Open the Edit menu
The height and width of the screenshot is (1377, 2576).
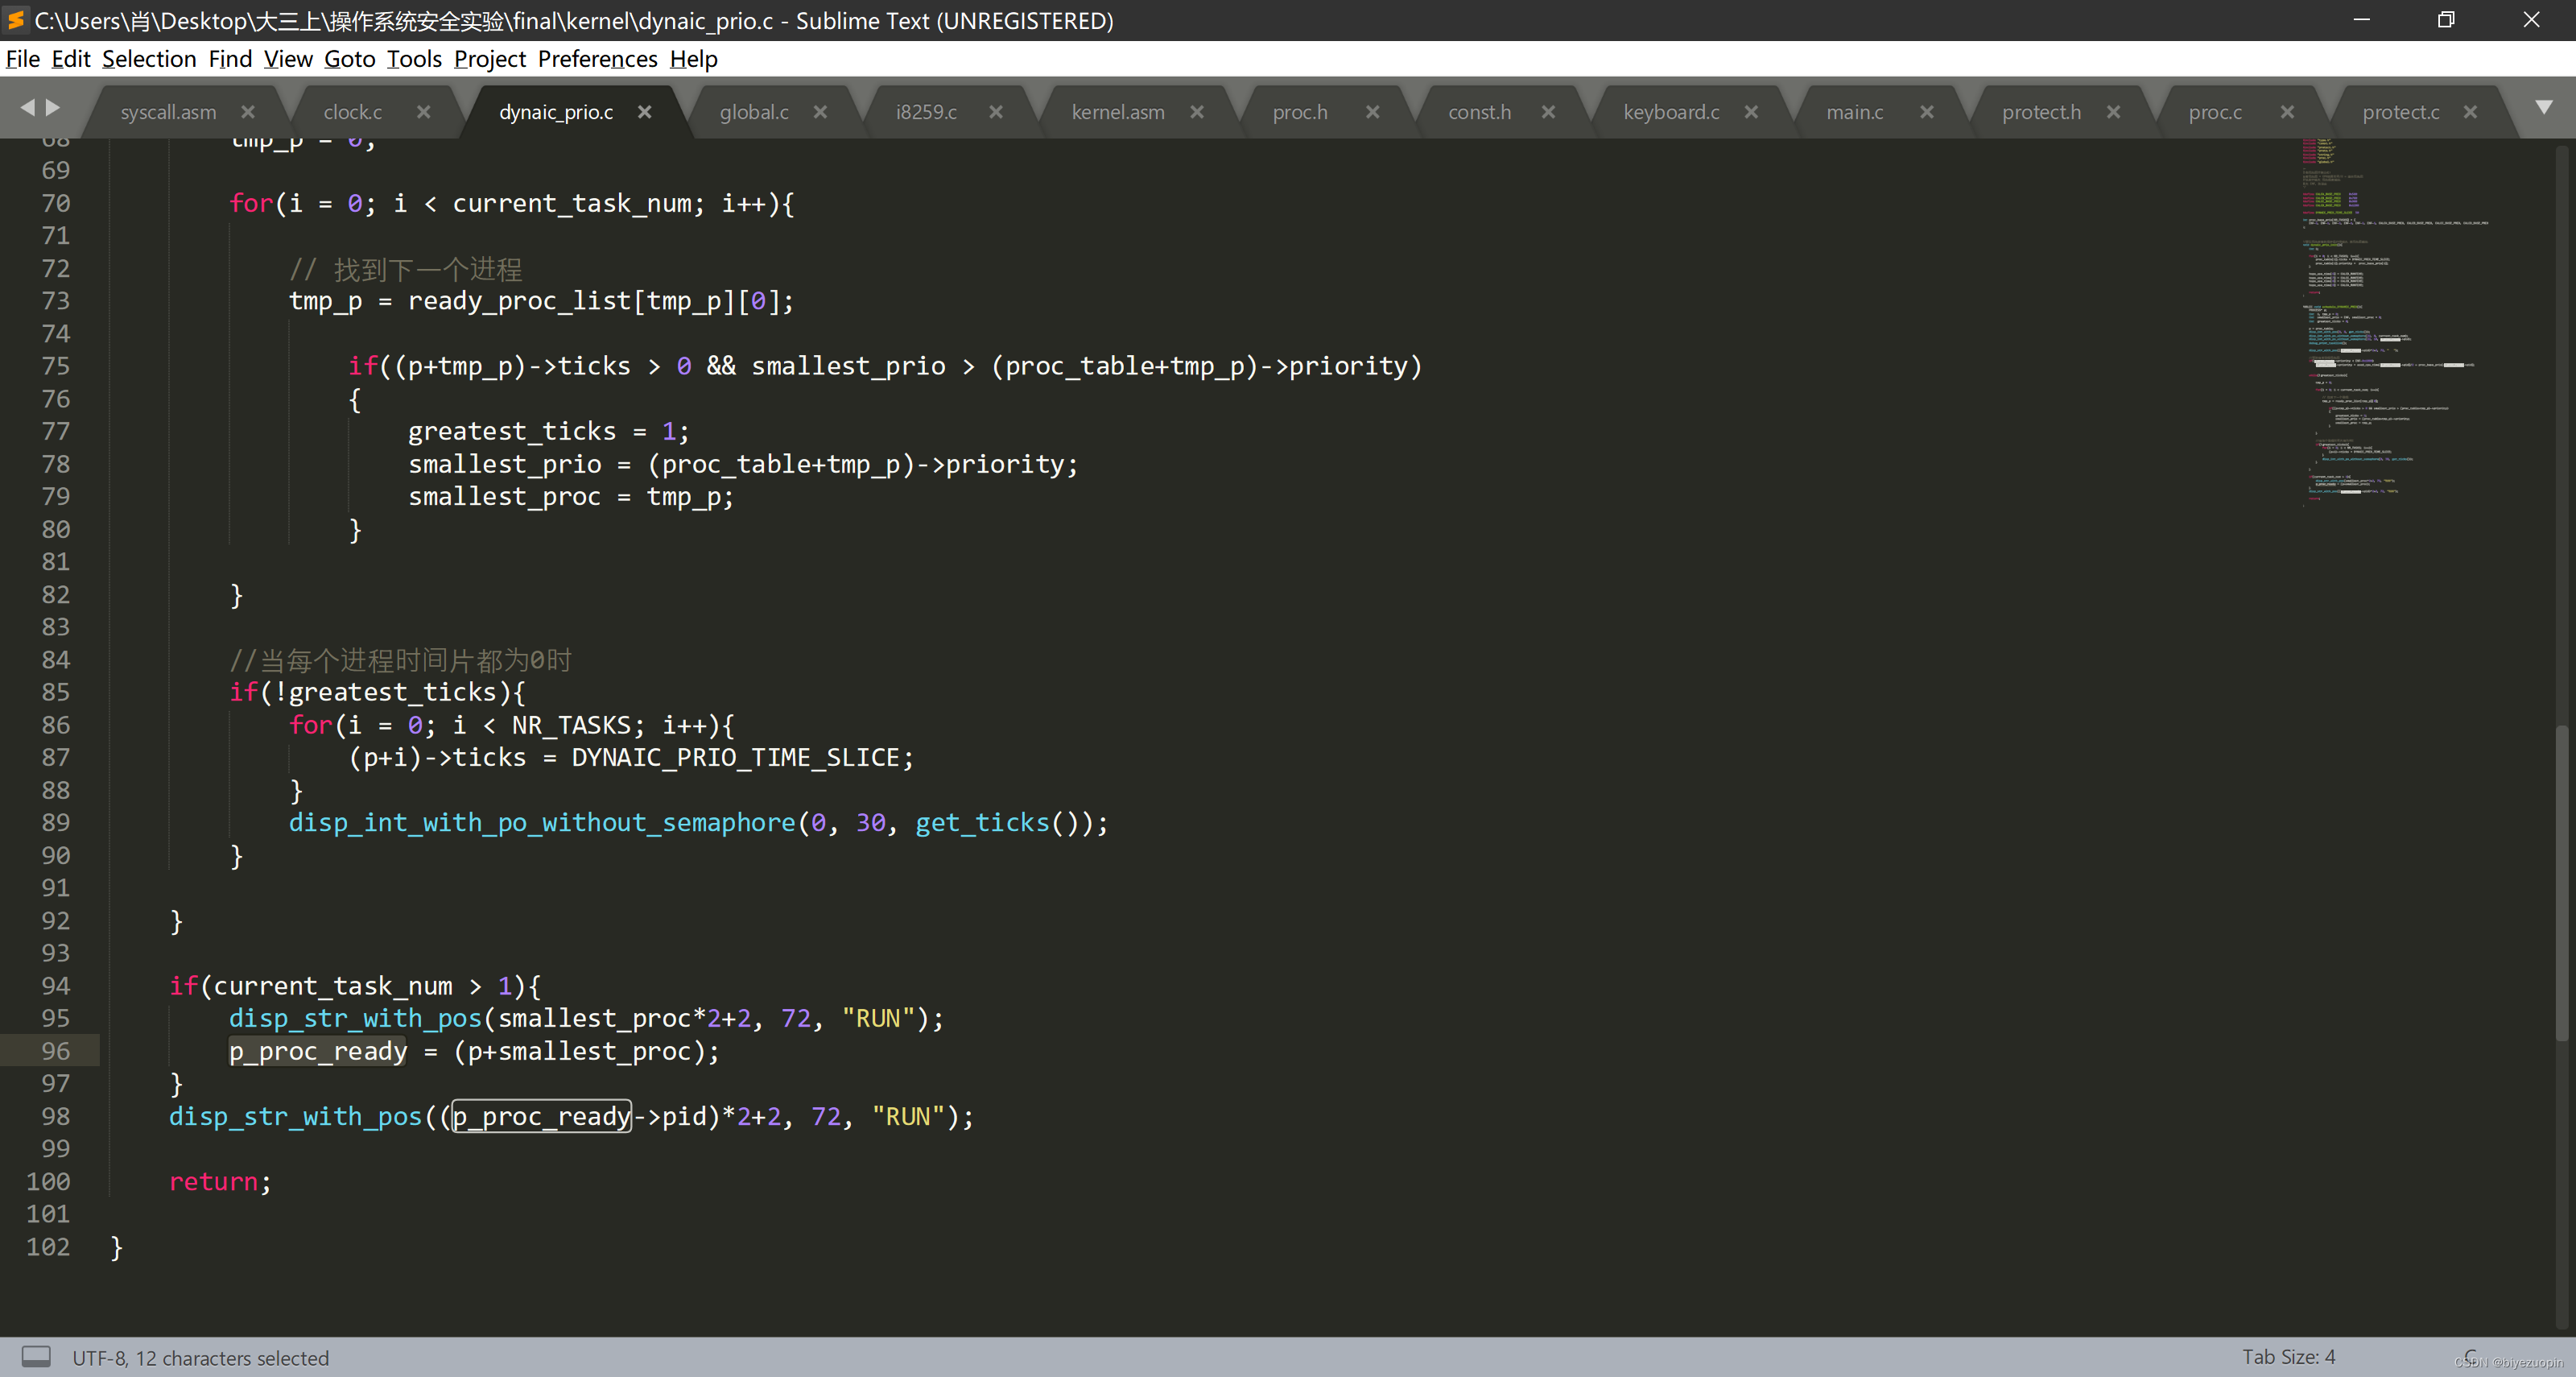point(71,59)
